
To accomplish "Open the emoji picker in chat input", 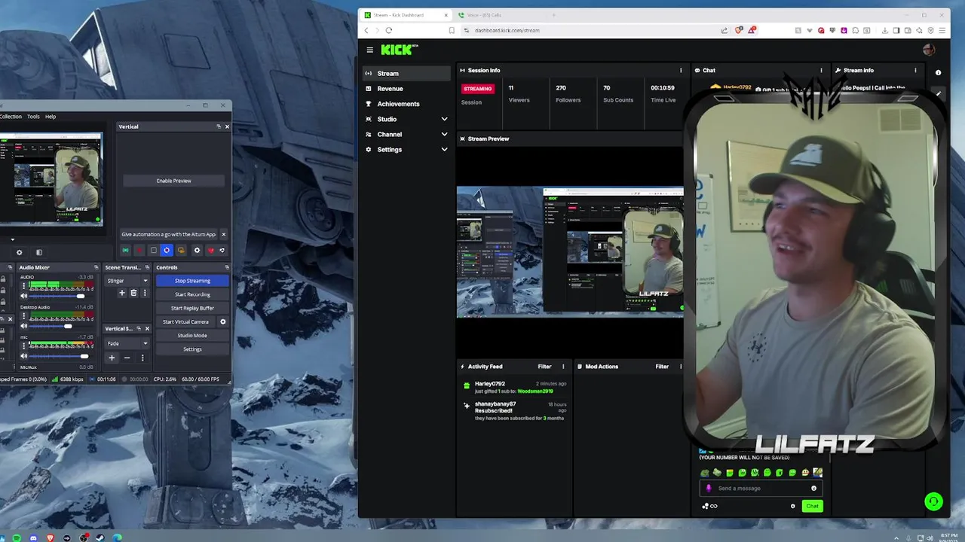I will click(x=813, y=488).
